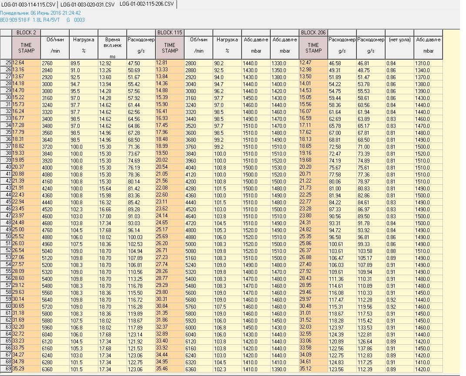
Task: Click the BLOCK 2 header cell
Action: 26,33
